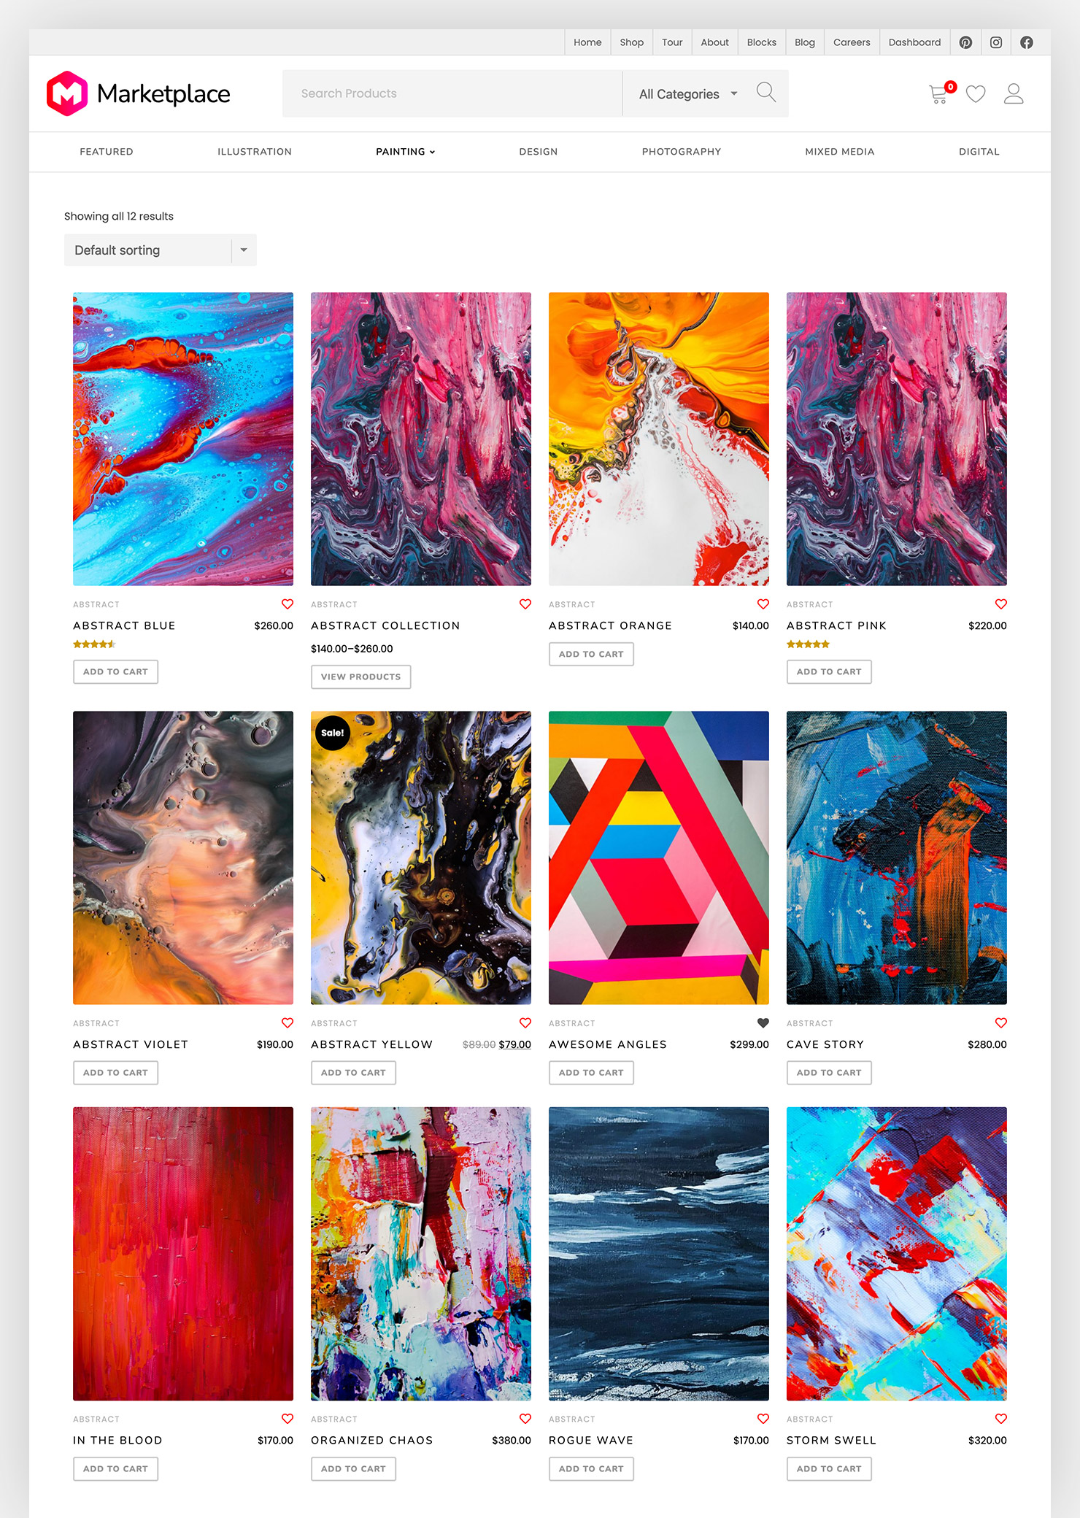Go to the Photography category
Viewport: 1080px width, 1518px height.
682,152
